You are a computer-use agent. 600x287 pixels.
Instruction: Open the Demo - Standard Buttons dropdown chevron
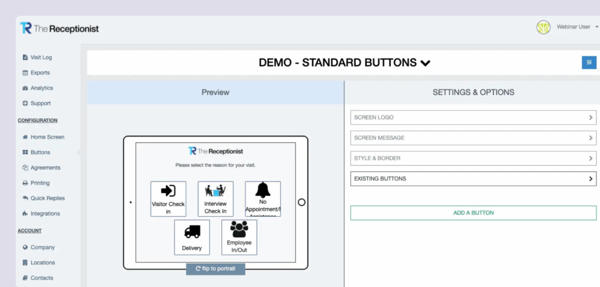click(425, 63)
